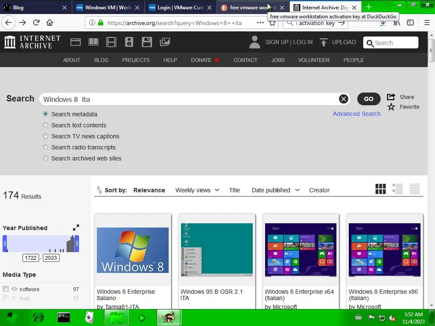Go to browser home page
435x326 pixels.
point(50,23)
